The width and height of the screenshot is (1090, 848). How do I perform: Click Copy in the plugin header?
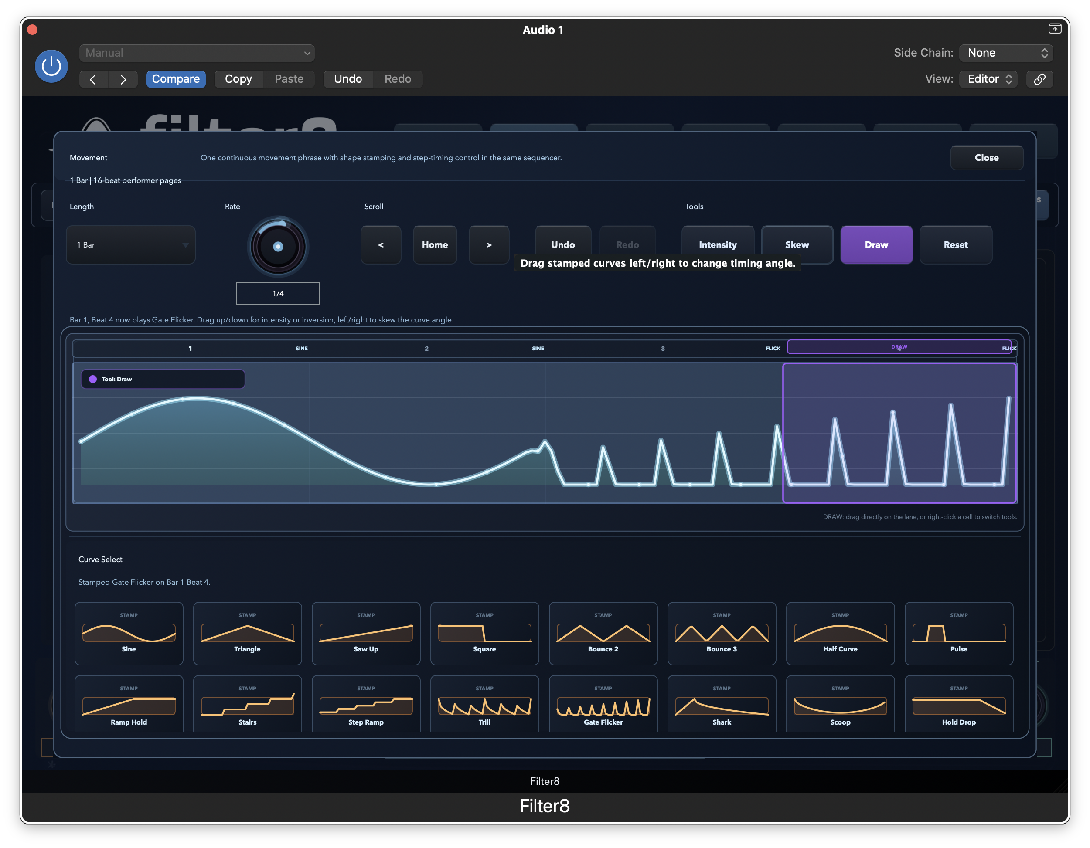[238, 79]
